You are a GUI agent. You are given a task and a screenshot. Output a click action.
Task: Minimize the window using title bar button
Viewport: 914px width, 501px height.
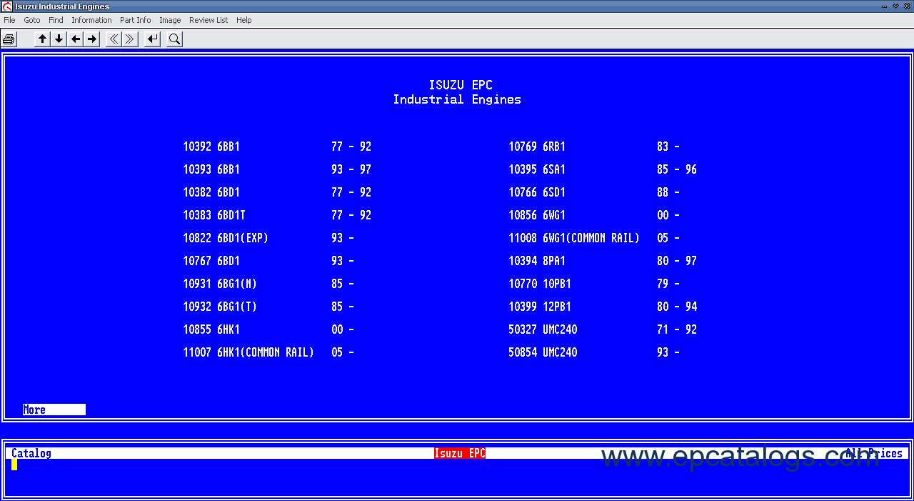click(x=885, y=6)
